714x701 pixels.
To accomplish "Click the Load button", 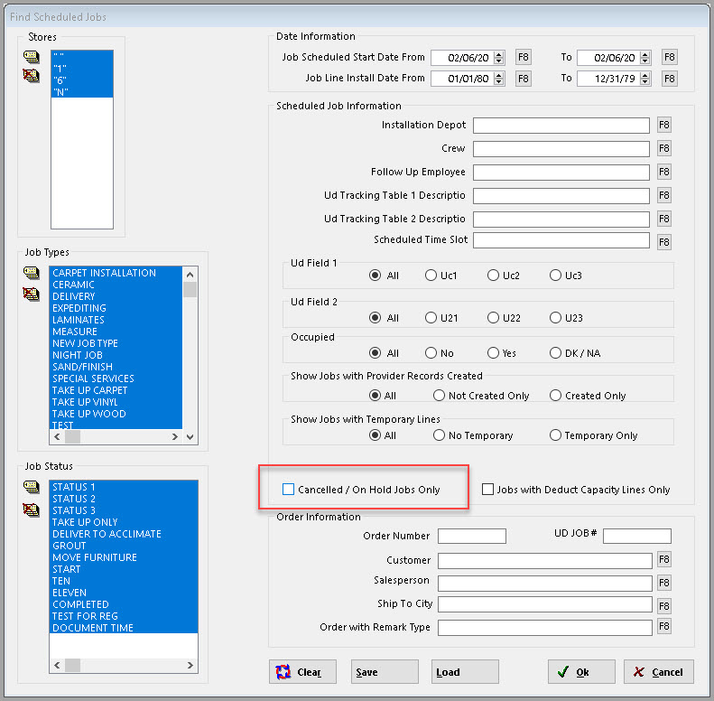I will click(465, 672).
